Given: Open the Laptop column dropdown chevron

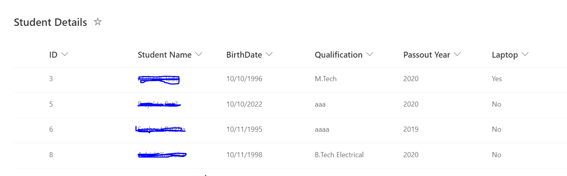Looking at the screenshot, I should (525, 54).
